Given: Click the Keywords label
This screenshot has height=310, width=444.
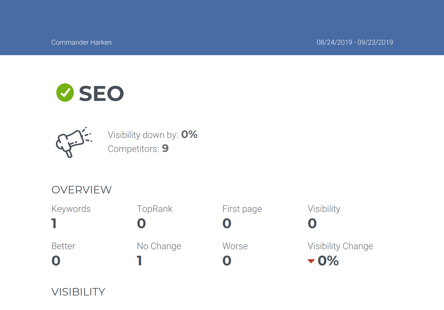Looking at the screenshot, I should [x=71, y=209].
